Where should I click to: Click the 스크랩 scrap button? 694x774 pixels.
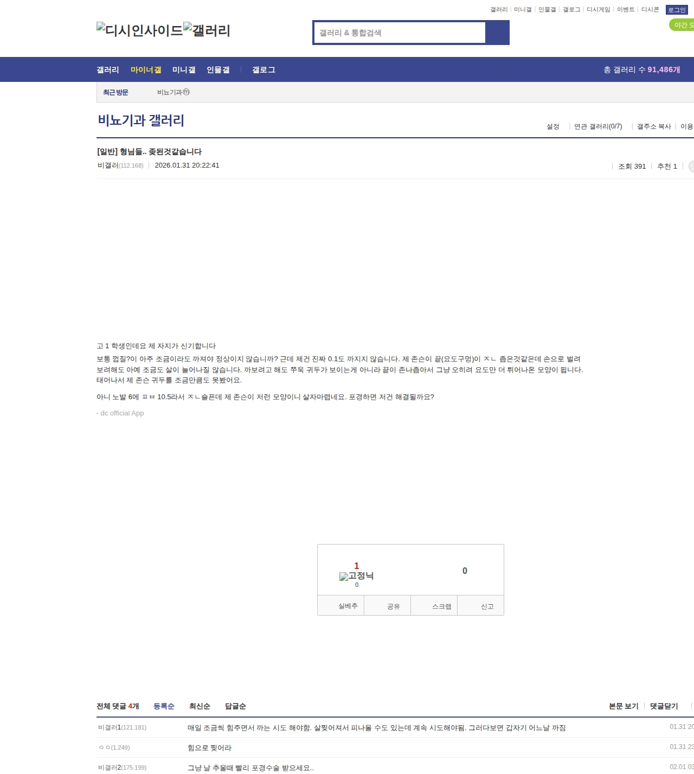(x=434, y=606)
